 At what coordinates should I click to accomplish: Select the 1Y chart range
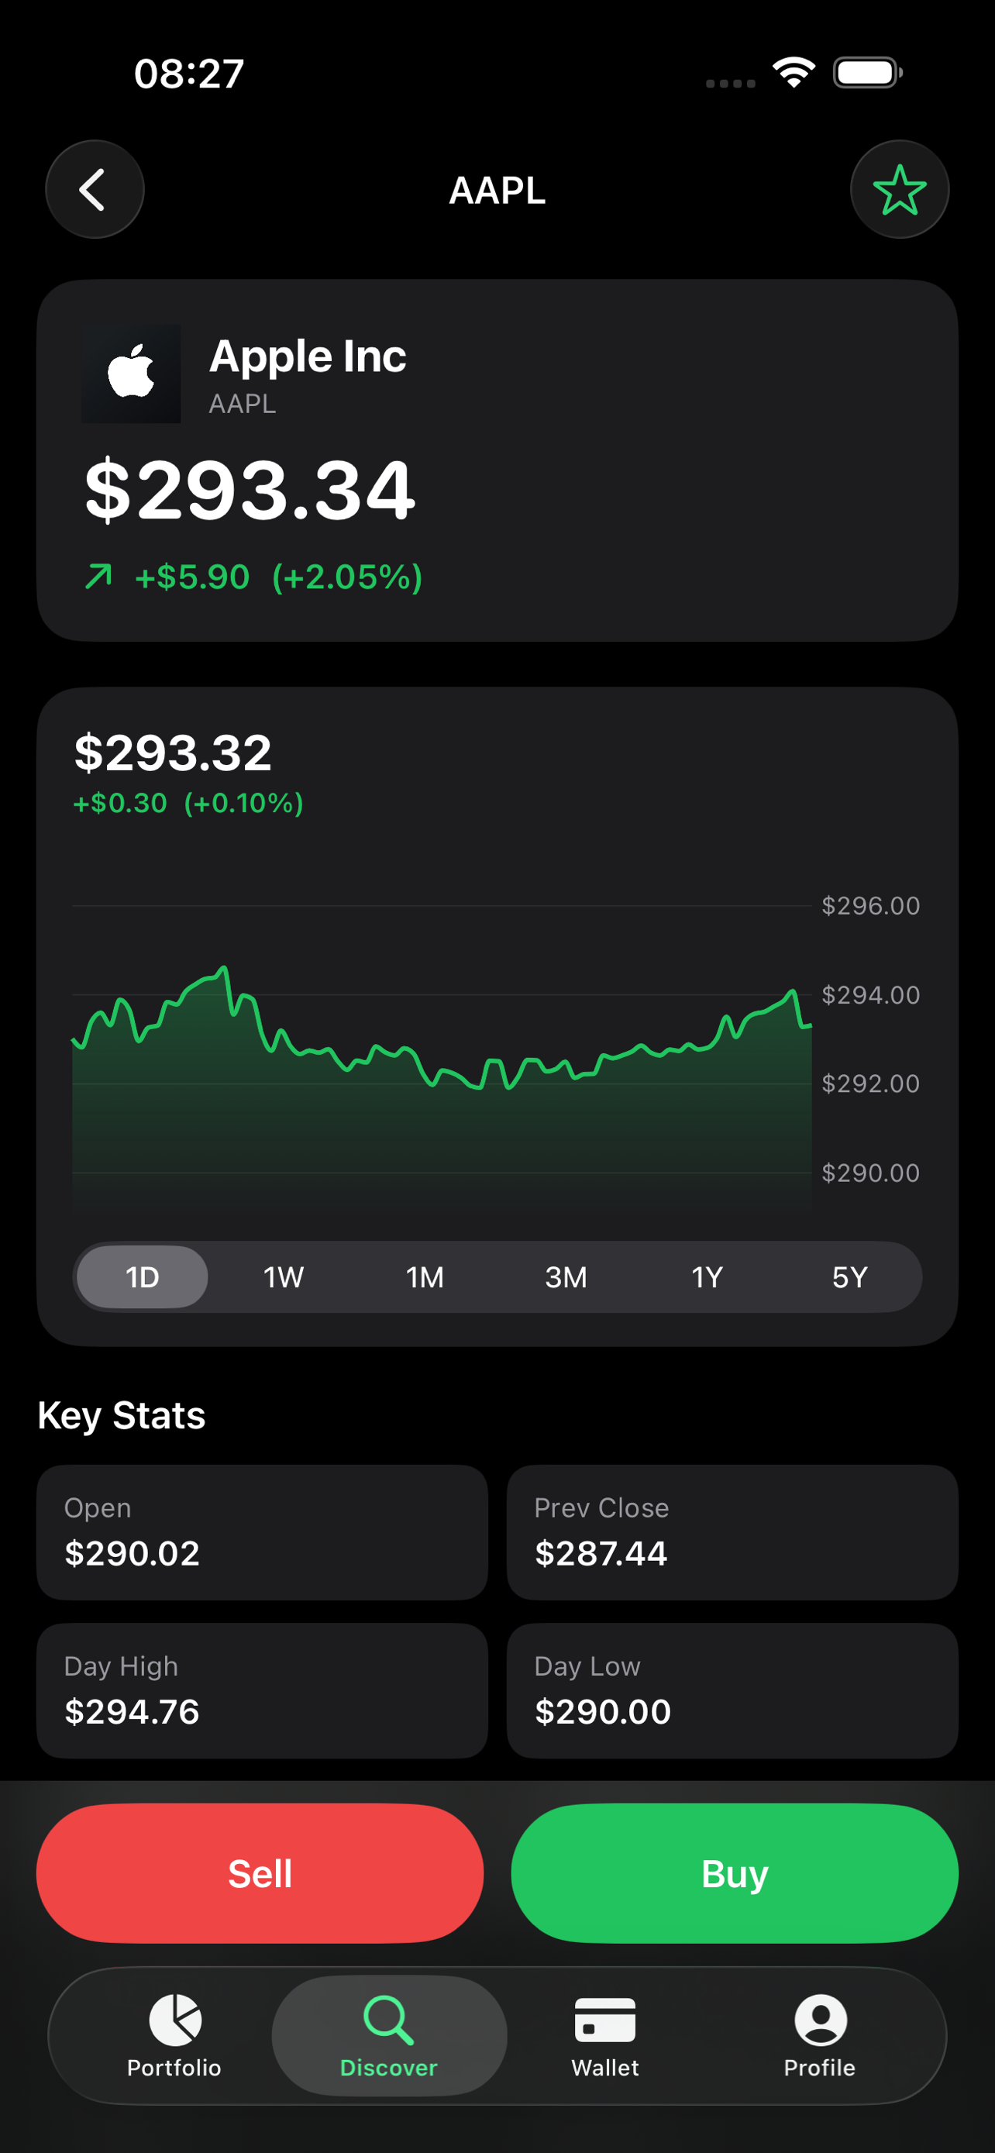click(x=708, y=1277)
